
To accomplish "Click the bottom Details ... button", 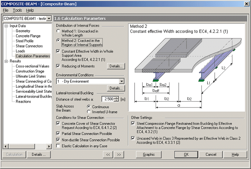I will pos(39,154).
